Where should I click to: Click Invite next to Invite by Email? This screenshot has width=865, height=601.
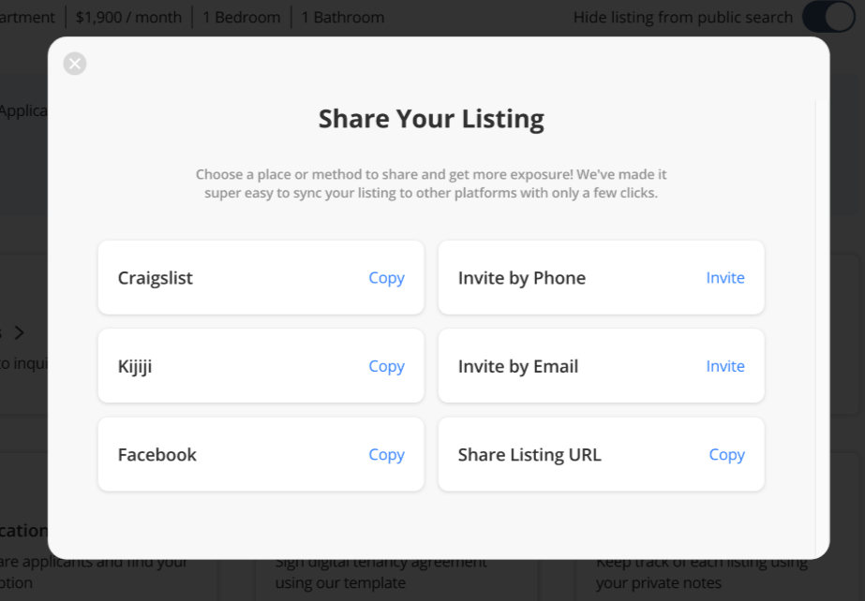point(724,366)
